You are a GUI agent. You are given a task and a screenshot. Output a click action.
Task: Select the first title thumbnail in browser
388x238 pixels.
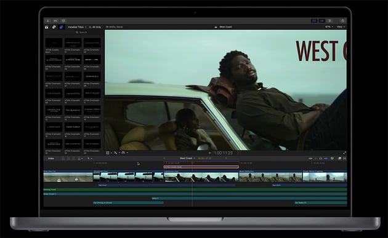(54, 43)
